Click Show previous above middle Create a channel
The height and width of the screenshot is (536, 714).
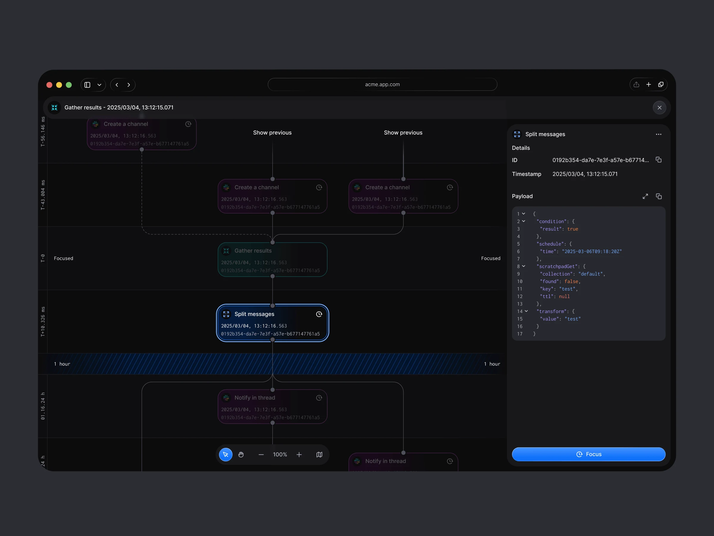(x=272, y=133)
